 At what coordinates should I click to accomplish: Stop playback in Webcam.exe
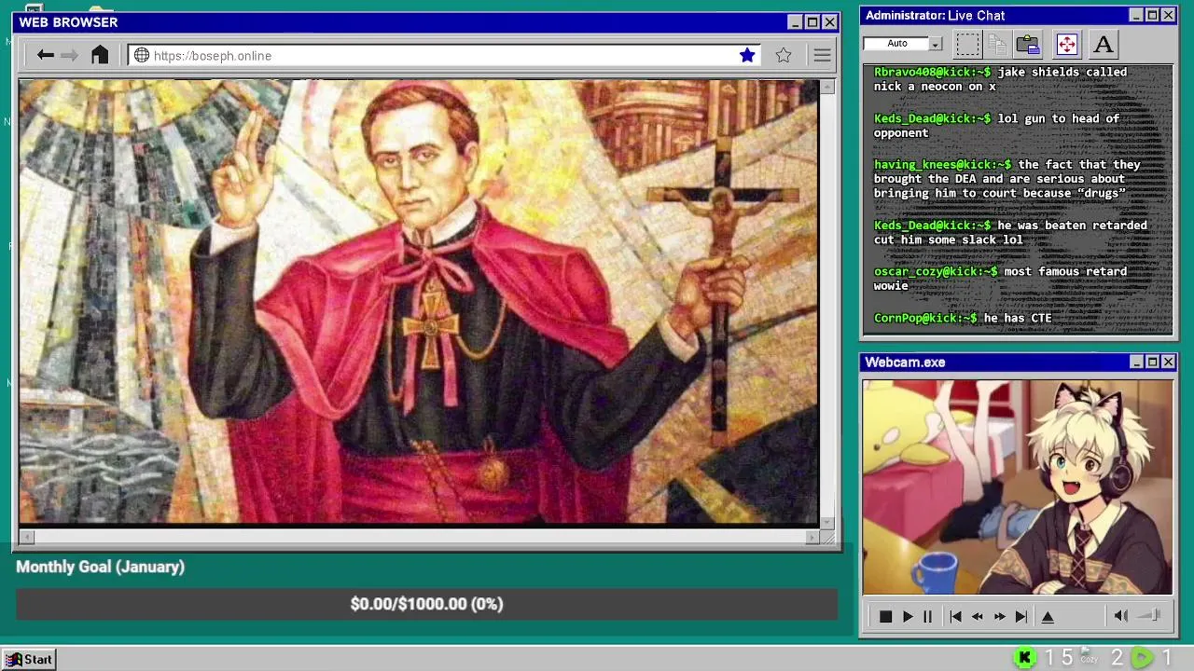click(x=885, y=616)
